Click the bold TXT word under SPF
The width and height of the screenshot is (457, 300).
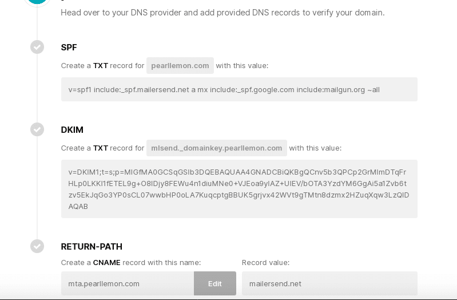click(101, 66)
